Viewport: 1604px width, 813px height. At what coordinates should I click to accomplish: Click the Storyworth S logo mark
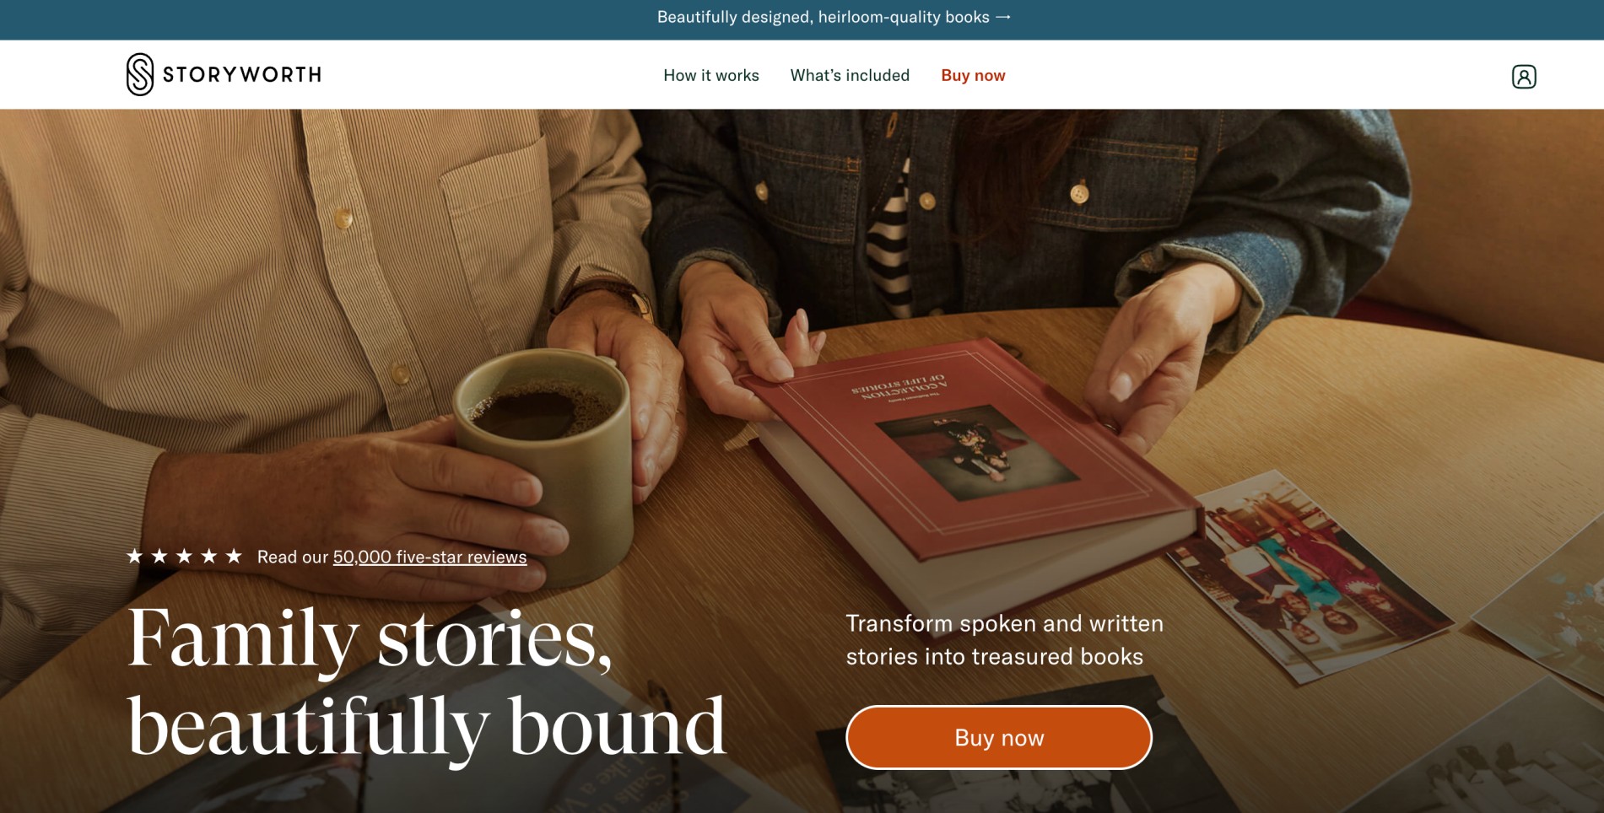(140, 74)
